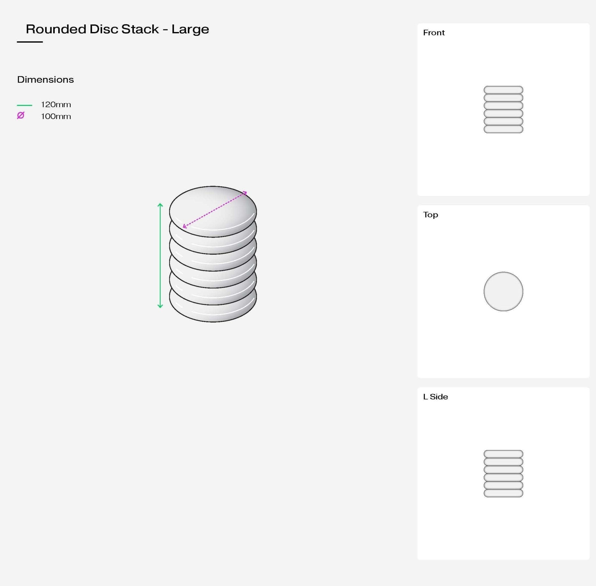Switch to the Top view tab

tap(430, 215)
